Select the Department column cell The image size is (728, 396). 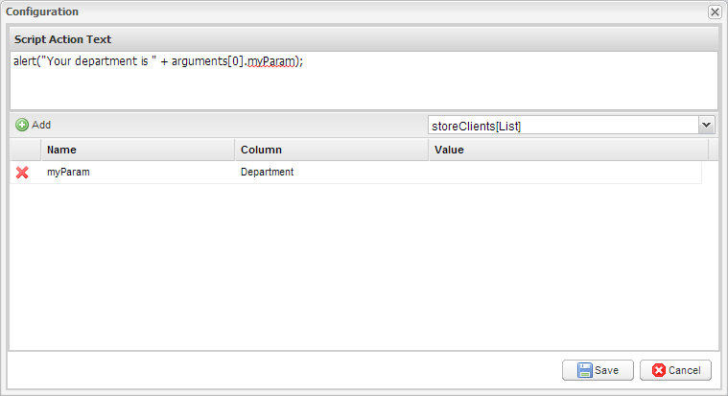point(332,173)
